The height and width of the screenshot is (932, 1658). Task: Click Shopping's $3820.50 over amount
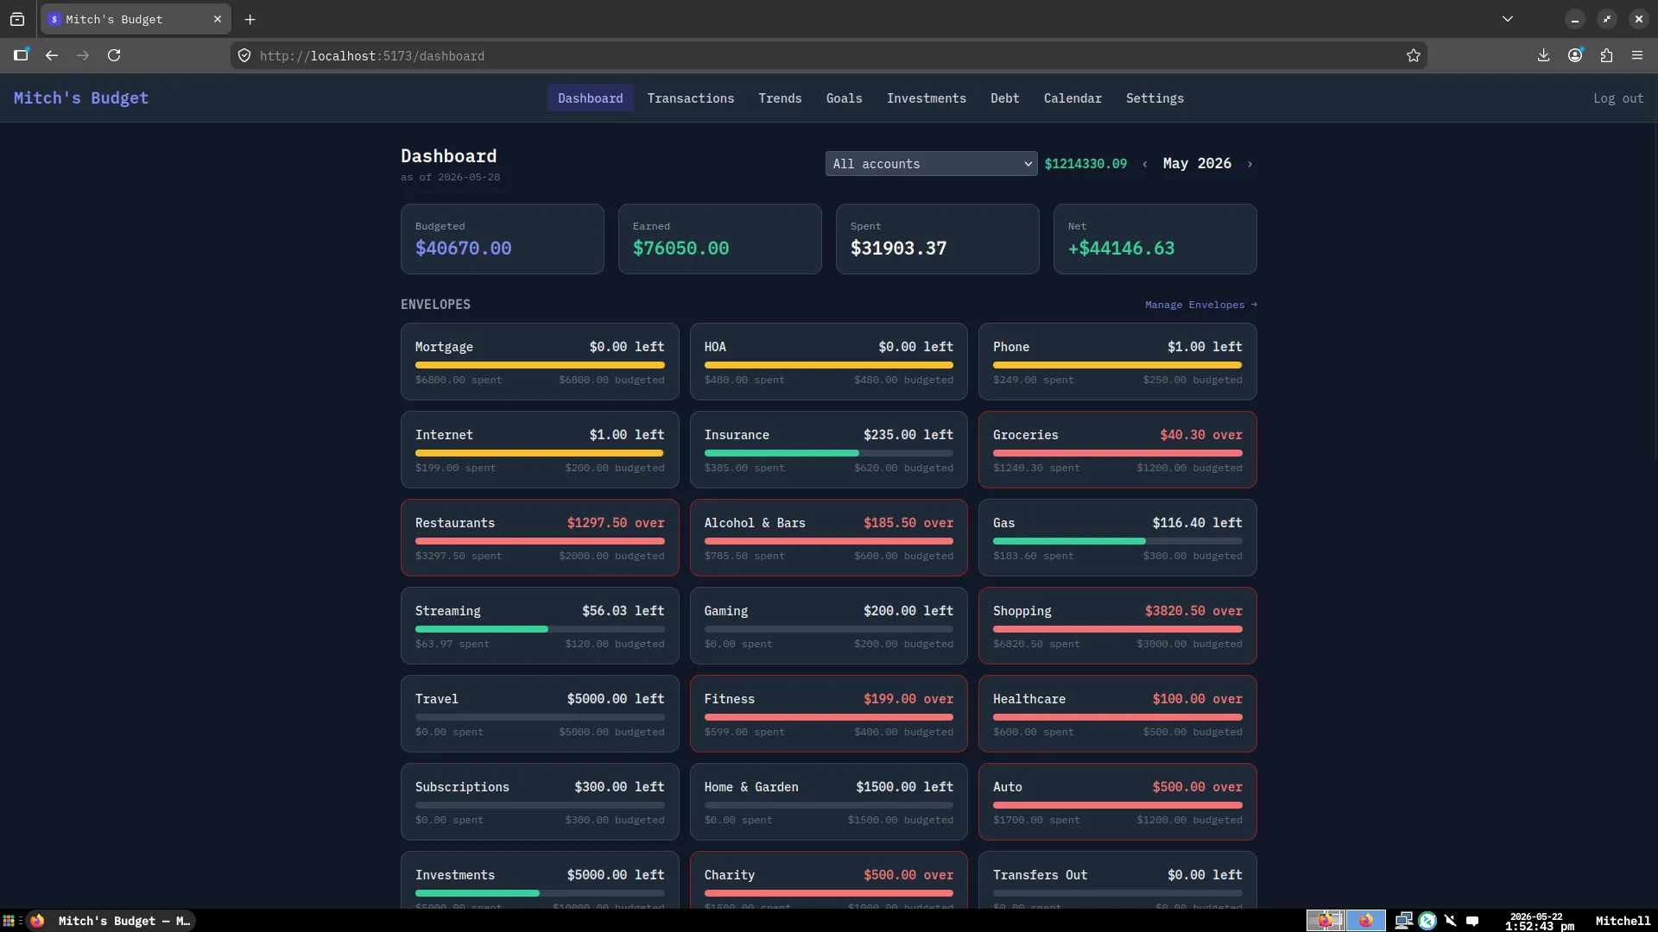(x=1193, y=611)
